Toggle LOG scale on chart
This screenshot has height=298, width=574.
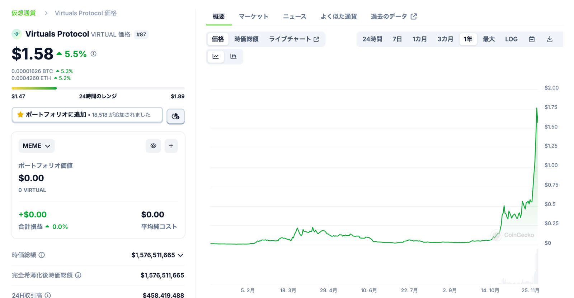[x=511, y=39]
